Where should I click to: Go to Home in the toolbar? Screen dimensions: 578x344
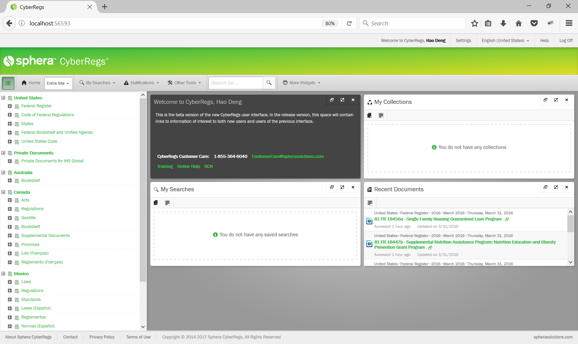pyautogui.click(x=31, y=83)
